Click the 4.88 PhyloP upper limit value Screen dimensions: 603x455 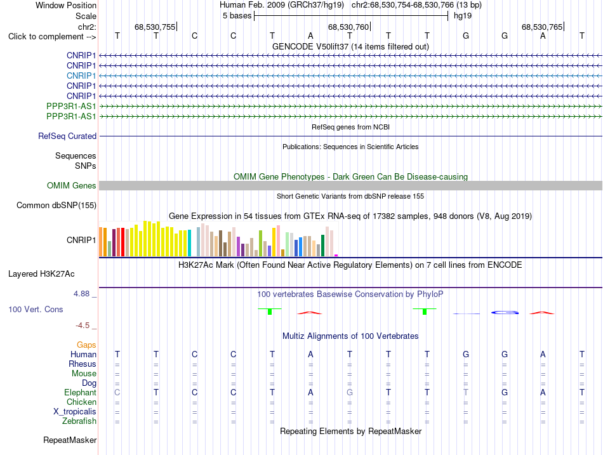81,294
